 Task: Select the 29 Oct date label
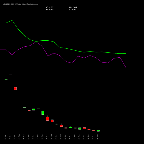coord(5,137)
